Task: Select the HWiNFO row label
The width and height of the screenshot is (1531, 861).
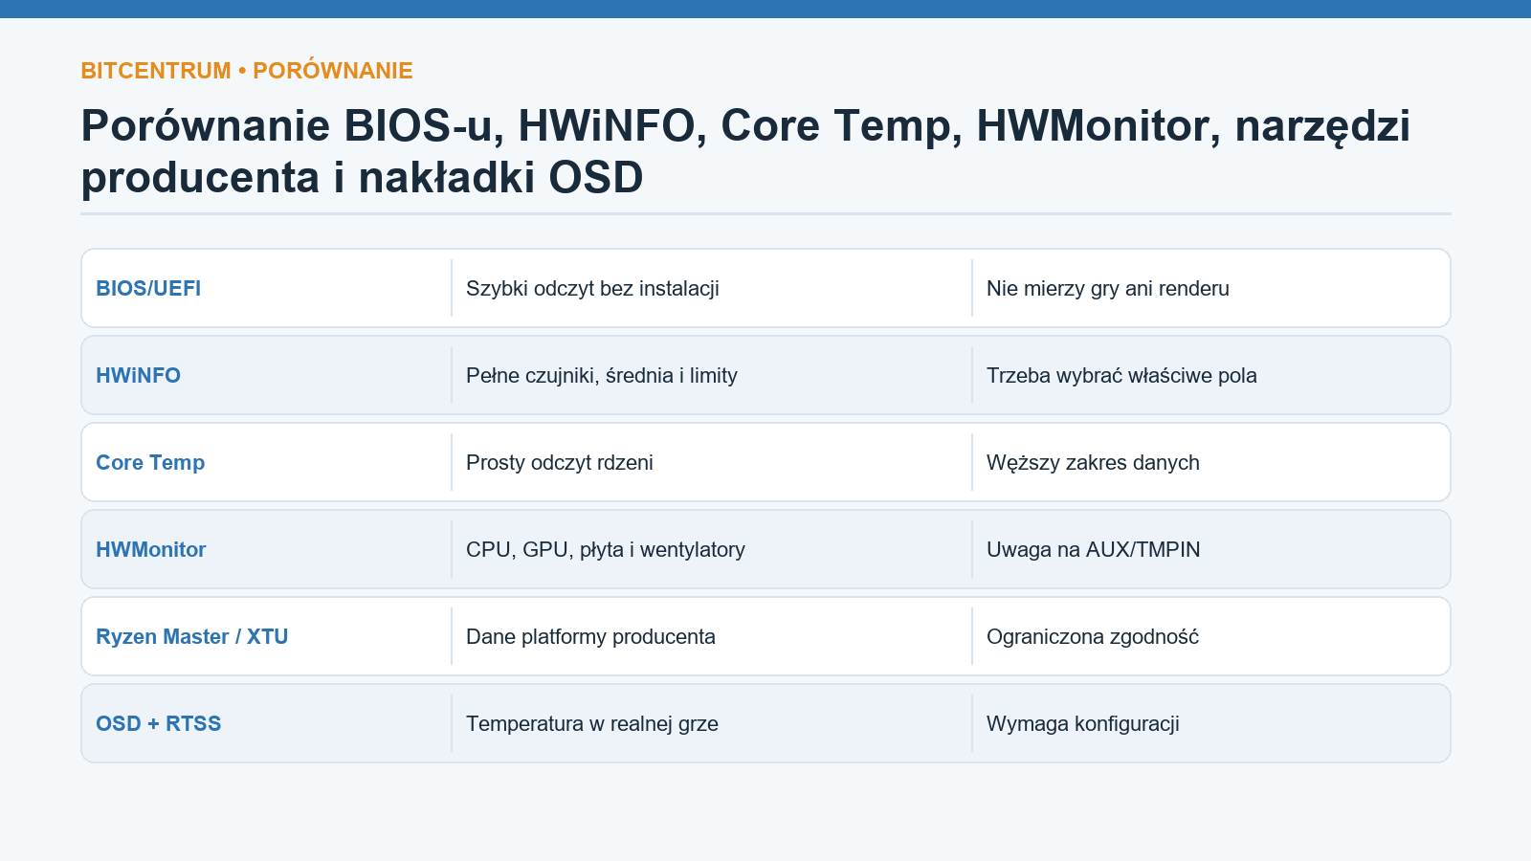Action: coord(138,376)
